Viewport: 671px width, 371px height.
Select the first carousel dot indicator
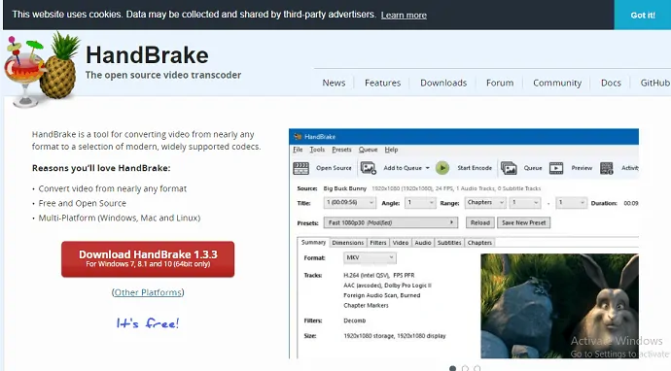tap(453, 368)
